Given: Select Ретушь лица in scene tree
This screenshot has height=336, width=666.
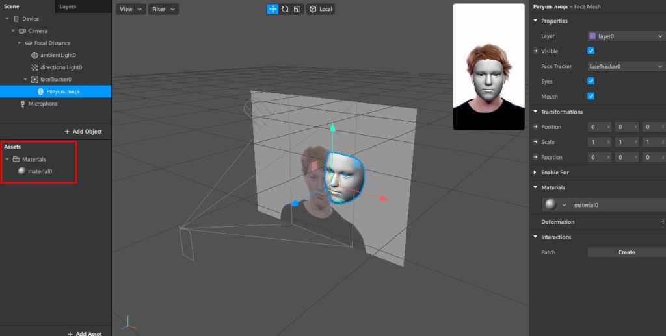Looking at the screenshot, I should 63,91.
